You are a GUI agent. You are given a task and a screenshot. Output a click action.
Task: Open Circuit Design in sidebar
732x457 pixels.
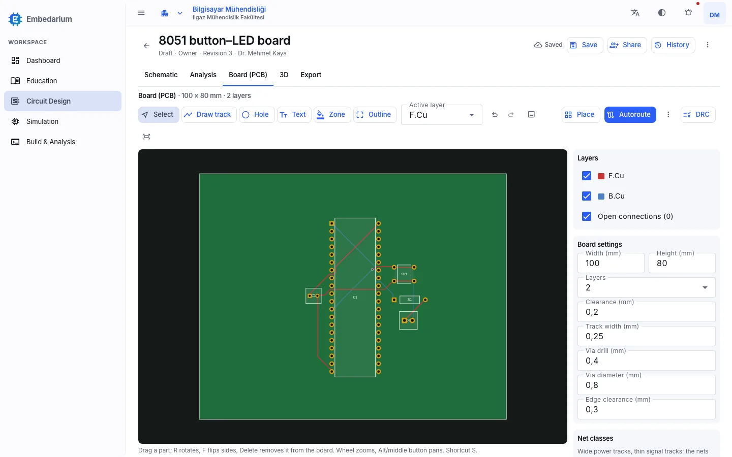(x=63, y=101)
